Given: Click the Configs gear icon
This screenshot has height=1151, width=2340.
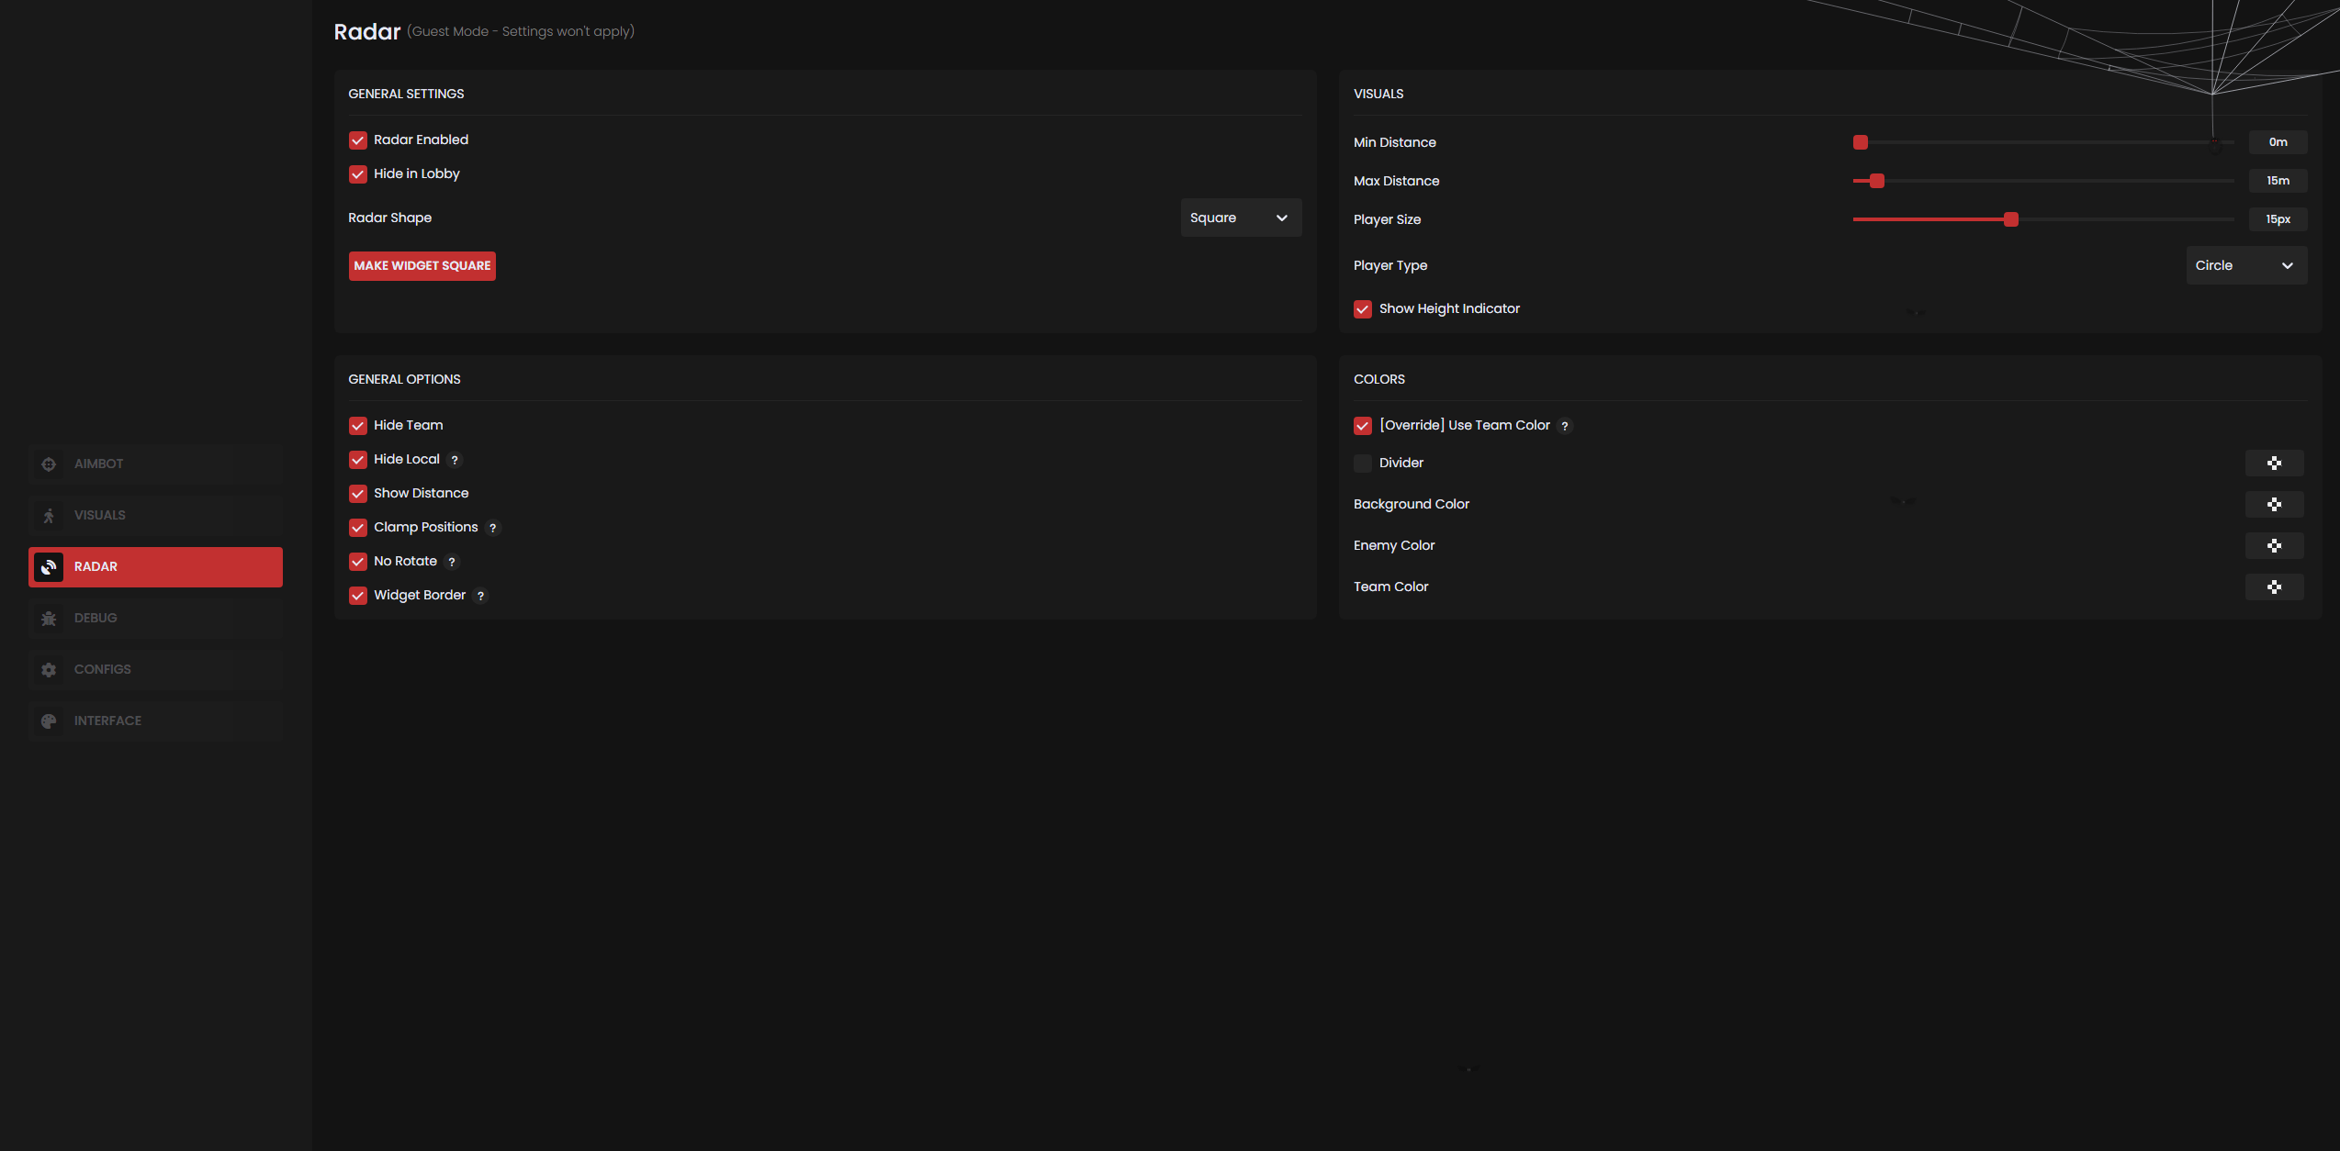Looking at the screenshot, I should click(x=49, y=670).
